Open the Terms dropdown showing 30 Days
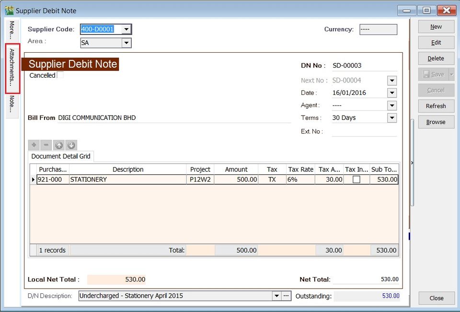Screen dimensions: 460x312 click(x=391, y=117)
